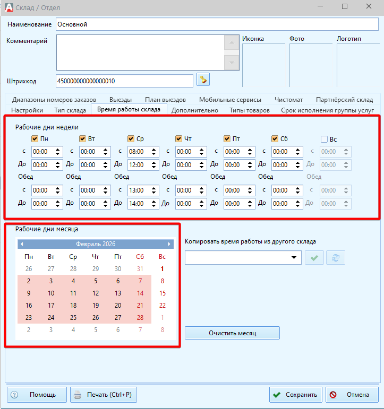Click Печать (Ctrl+P) button
The image size is (384, 409).
pos(104,395)
